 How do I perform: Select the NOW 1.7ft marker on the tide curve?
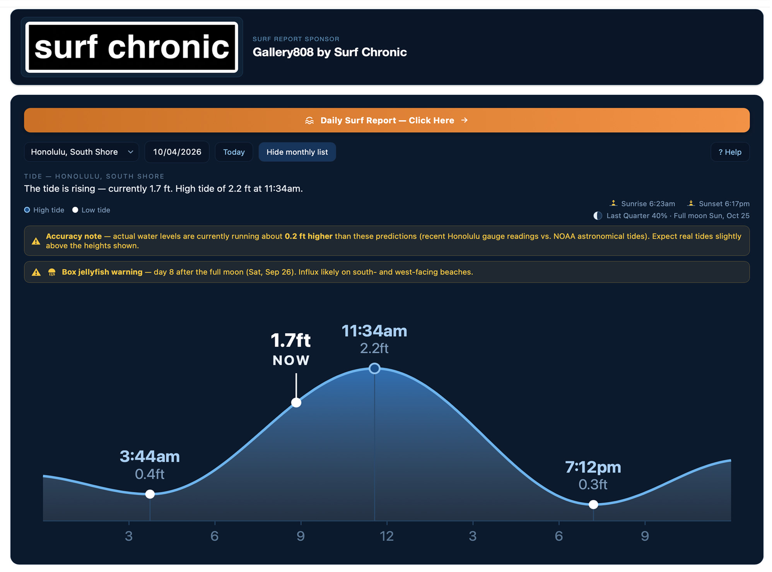coord(296,402)
